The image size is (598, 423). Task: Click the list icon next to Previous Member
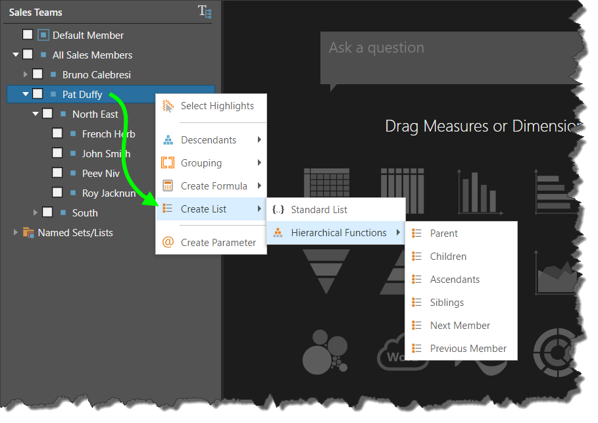point(417,348)
